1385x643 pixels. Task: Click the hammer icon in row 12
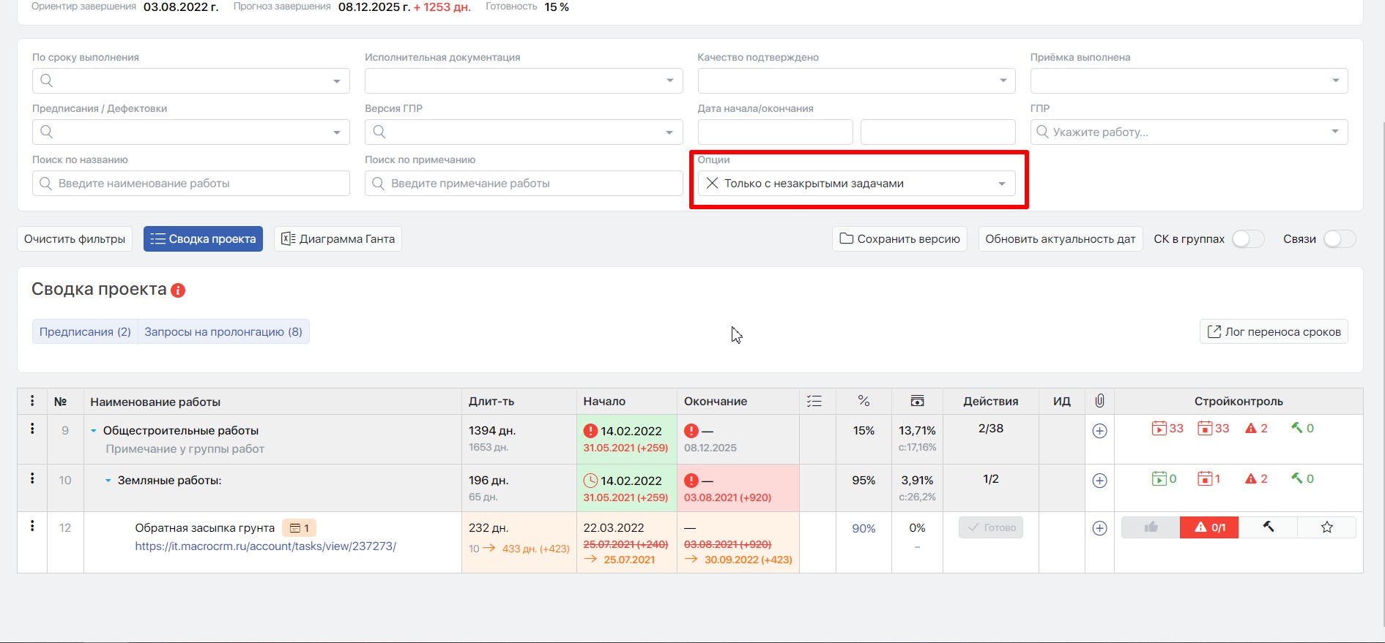(1268, 527)
